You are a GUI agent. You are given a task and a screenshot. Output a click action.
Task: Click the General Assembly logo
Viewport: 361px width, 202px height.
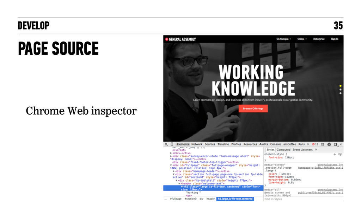coord(180,39)
